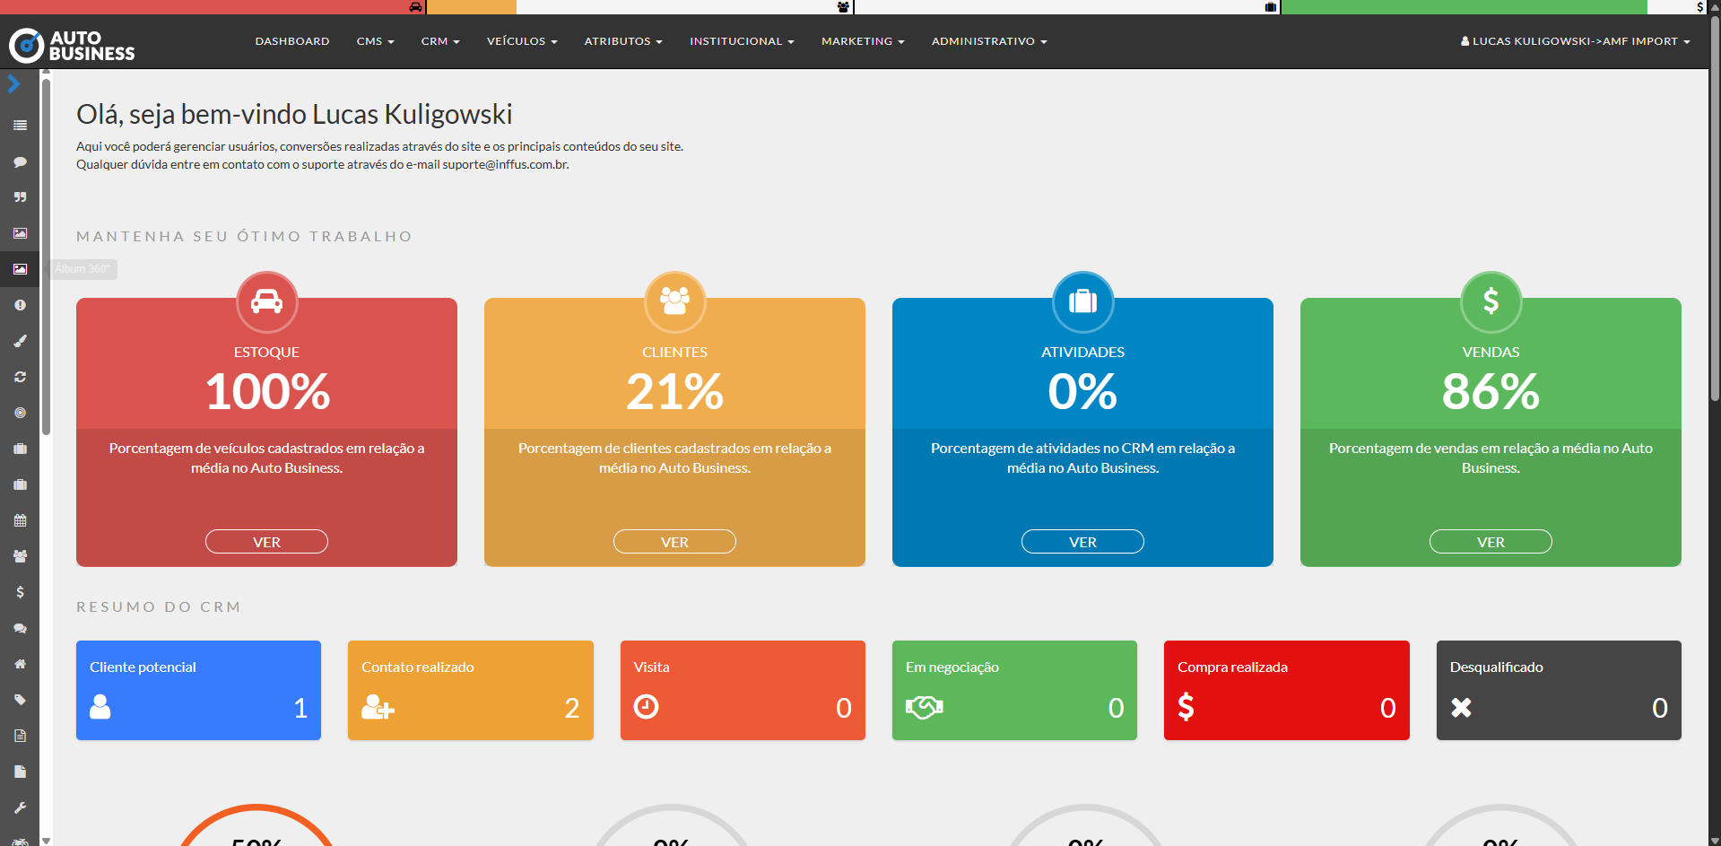Click the sidebar vertical scrollbar thumb
The width and height of the screenshot is (1721, 846).
[x=46, y=258]
